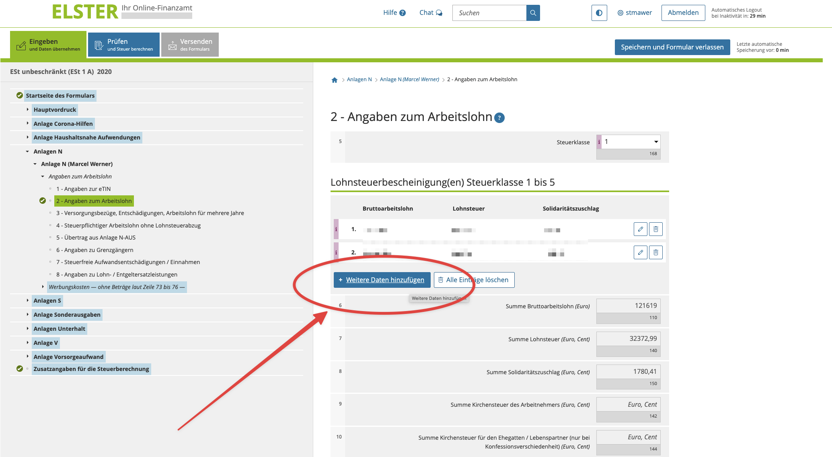Viewport: 832px width, 457px height.
Task: Open the Anlagen N breadcrumb
Action: pyautogui.click(x=359, y=80)
